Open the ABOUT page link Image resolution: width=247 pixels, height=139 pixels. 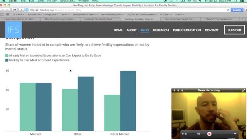pyautogui.click(x=132, y=30)
